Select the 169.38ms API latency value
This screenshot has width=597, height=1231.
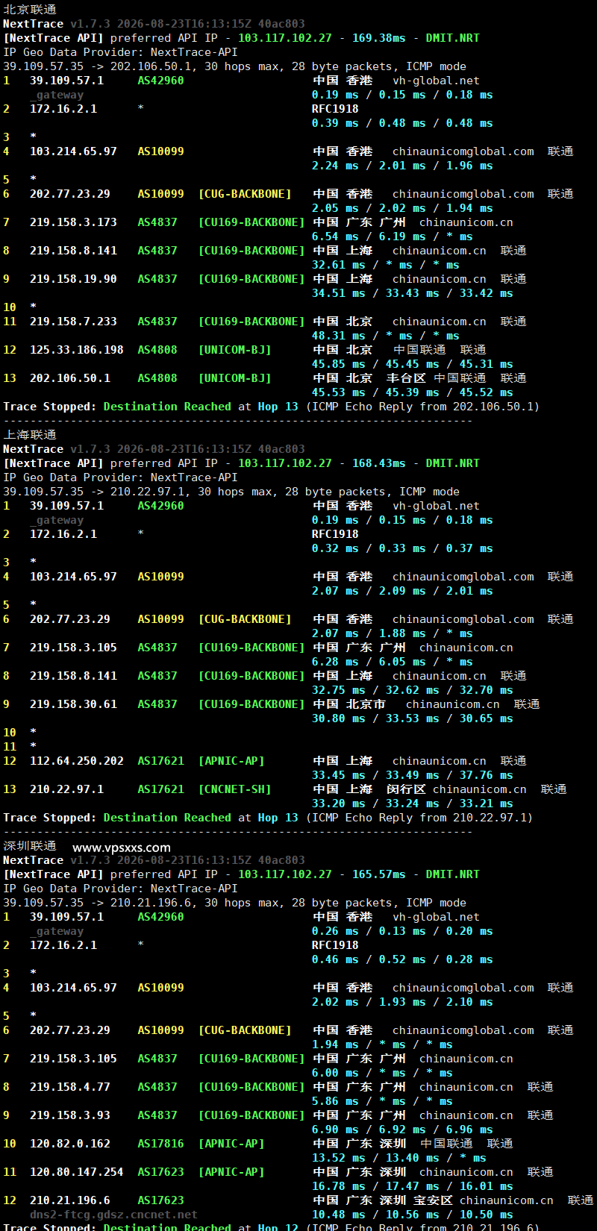coord(379,38)
